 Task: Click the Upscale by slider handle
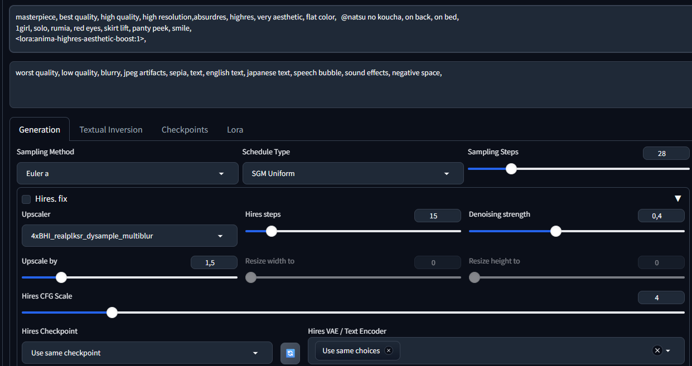coord(61,277)
